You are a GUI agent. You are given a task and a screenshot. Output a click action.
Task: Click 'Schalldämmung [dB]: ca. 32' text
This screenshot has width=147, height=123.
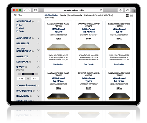(x=119, y=57)
